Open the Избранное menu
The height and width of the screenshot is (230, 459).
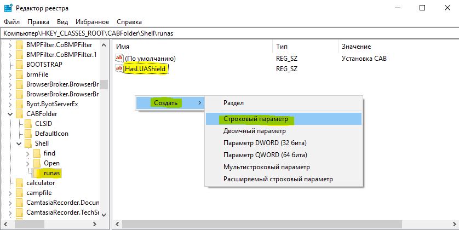pyautogui.click(x=92, y=22)
